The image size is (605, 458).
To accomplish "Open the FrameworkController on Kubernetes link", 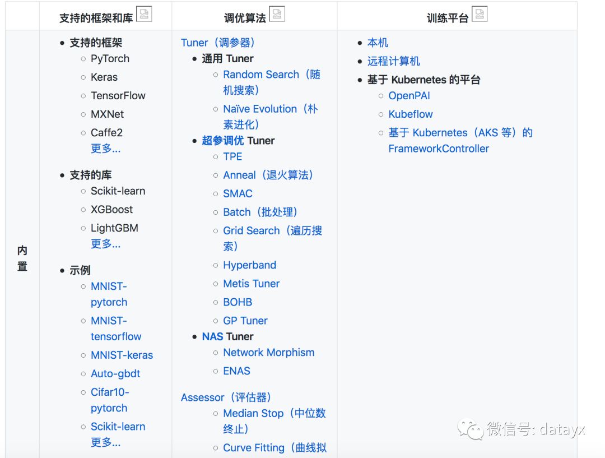I will 460,141.
